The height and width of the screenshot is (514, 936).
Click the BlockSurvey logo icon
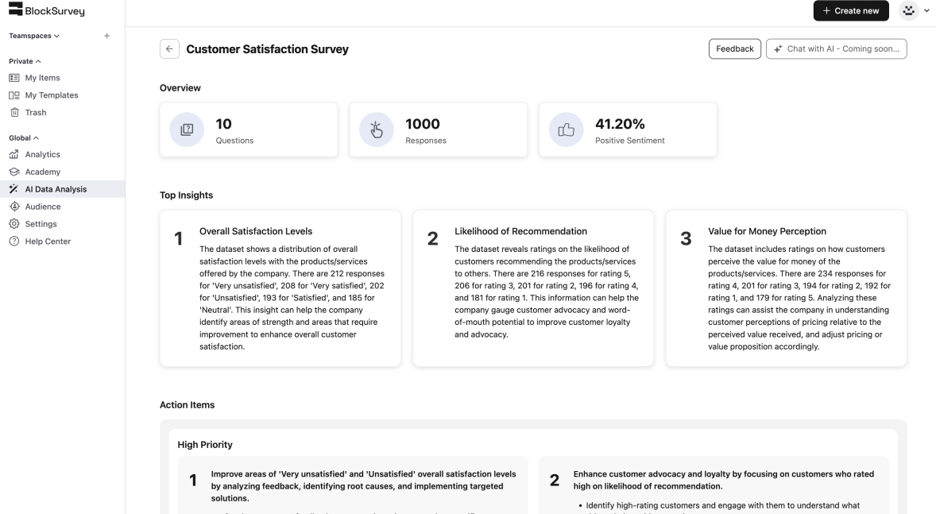coord(15,10)
